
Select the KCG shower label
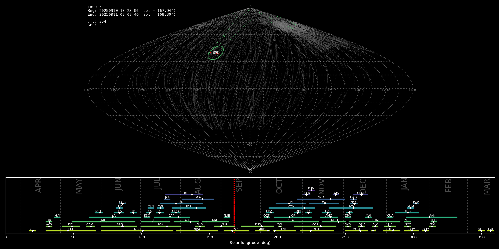tap(198, 198)
